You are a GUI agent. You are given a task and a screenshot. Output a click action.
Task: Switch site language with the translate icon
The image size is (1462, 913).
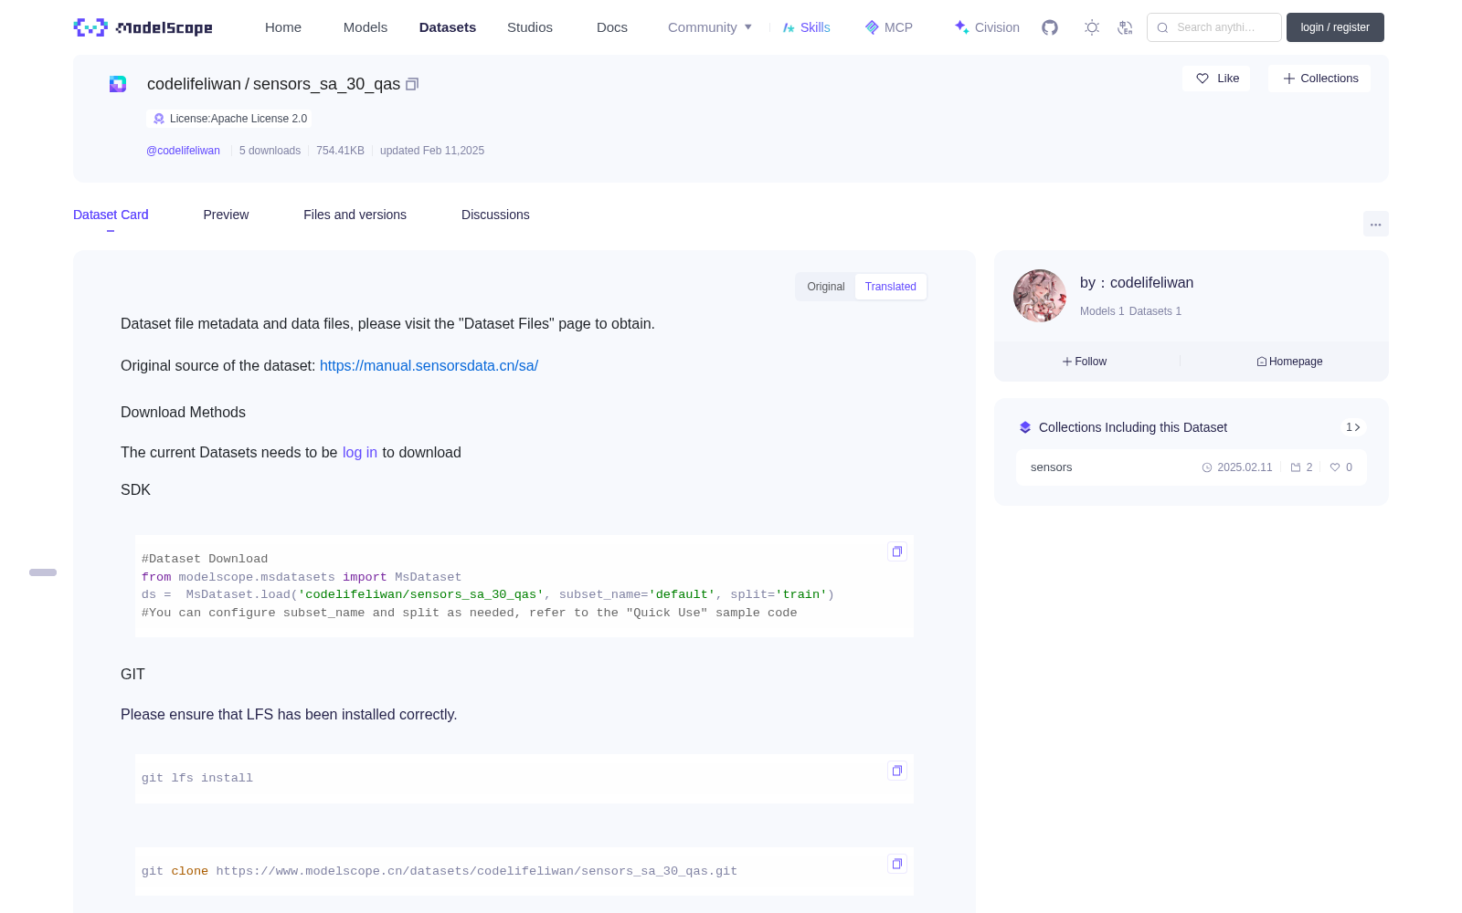pos(1126,27)
